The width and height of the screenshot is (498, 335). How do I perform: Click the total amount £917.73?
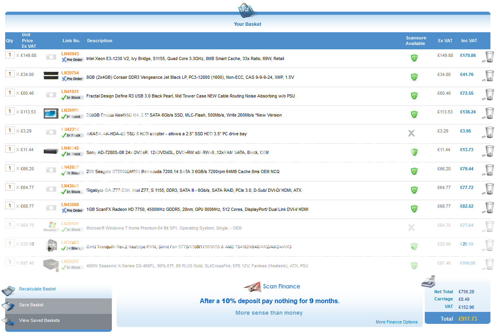click(468, 319)
